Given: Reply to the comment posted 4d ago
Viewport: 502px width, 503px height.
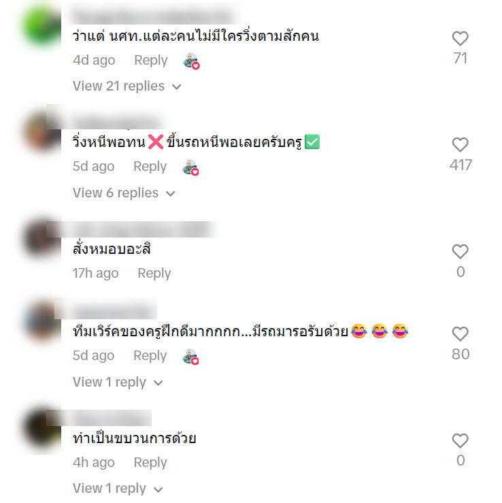Looking at the screenshot, I should click(150, 61).
